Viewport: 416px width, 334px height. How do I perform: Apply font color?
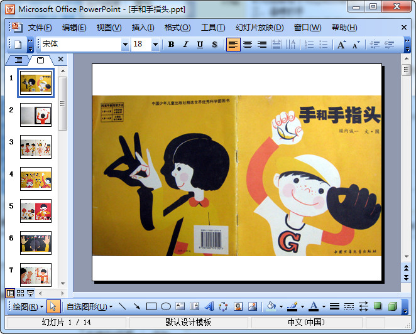click(314, 307)
